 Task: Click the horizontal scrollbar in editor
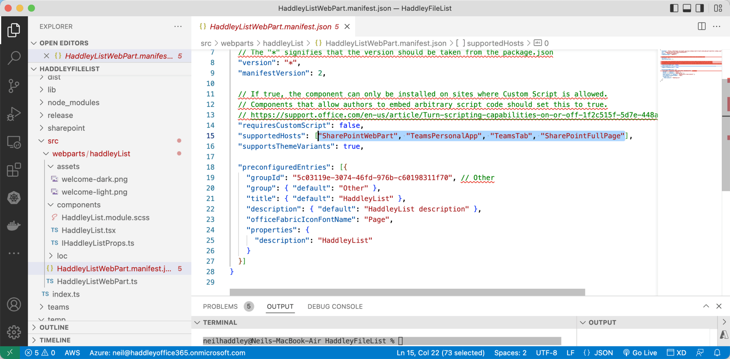tap(407, 292)
